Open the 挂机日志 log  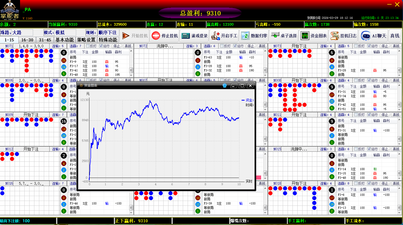tap(344, 36)
